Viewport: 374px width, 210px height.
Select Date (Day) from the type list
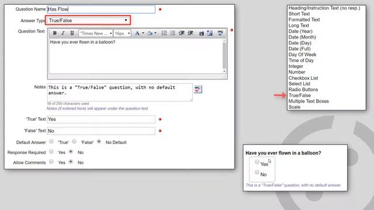[x=300, y=43]
